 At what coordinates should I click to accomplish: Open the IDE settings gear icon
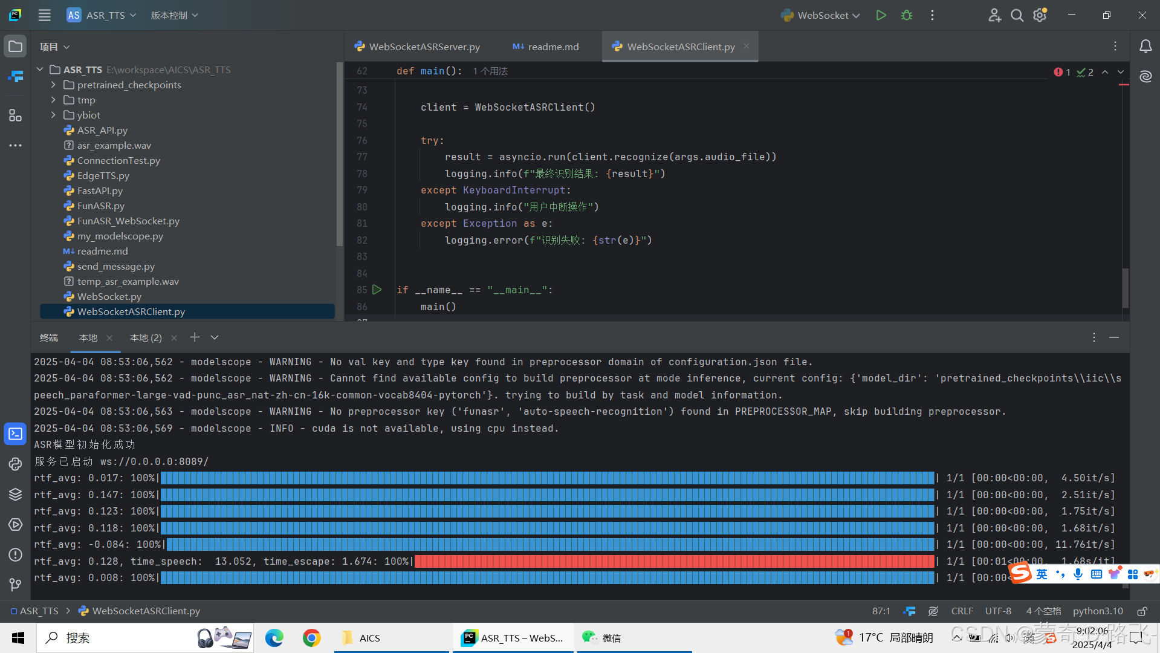pos(1039,15)
